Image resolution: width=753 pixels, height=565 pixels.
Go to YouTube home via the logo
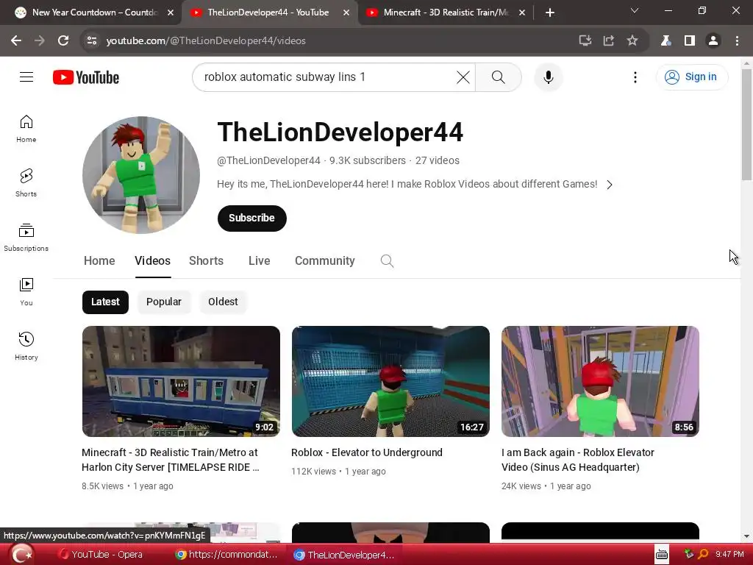click(x=86, y=77)
